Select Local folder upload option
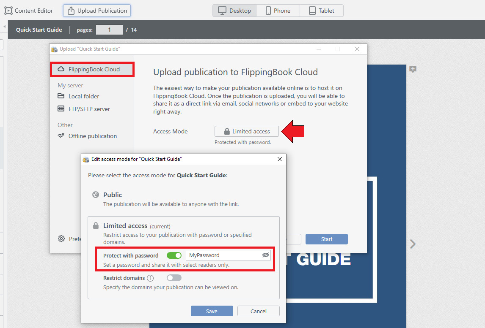The height and width of the screenshot is (328, 485). click(78, 96)
